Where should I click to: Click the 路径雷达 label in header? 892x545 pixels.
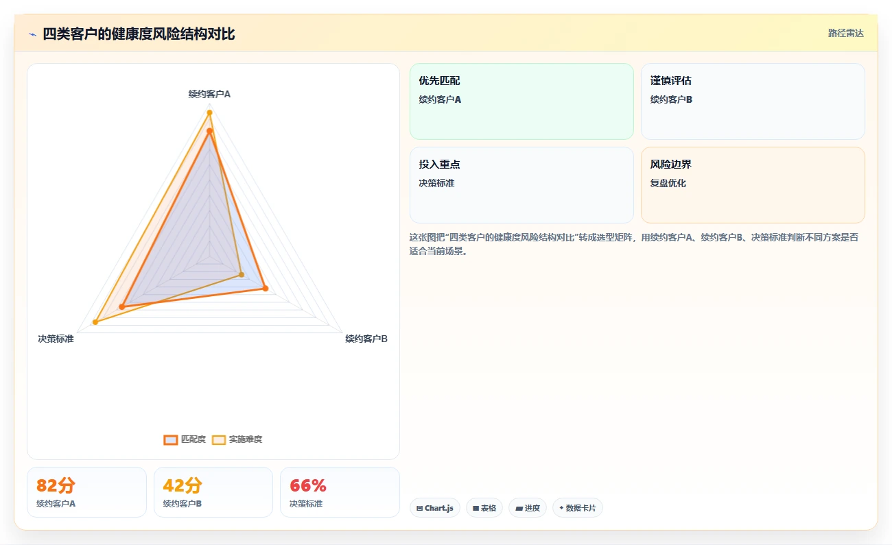[846, 33]
